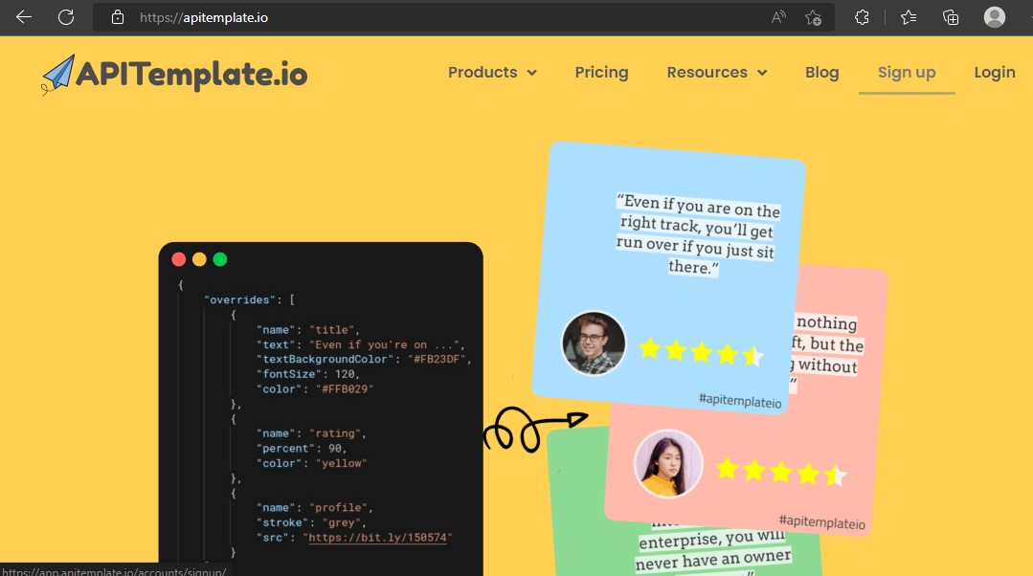This screenshot has width=1033, height=576.
Task: Open the Favorites list icon
Action: point(909,17)
